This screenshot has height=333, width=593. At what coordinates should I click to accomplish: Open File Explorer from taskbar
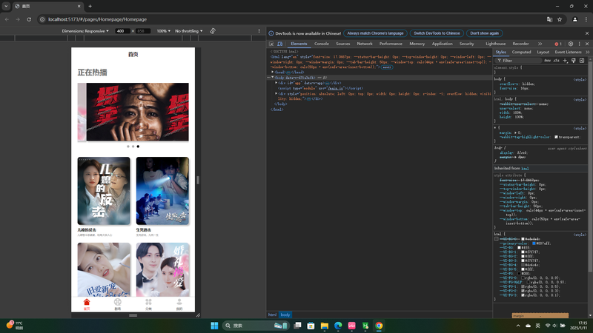(x=325, y=326)
